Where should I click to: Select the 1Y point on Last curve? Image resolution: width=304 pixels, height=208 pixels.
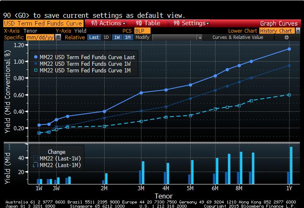point(289,49)
